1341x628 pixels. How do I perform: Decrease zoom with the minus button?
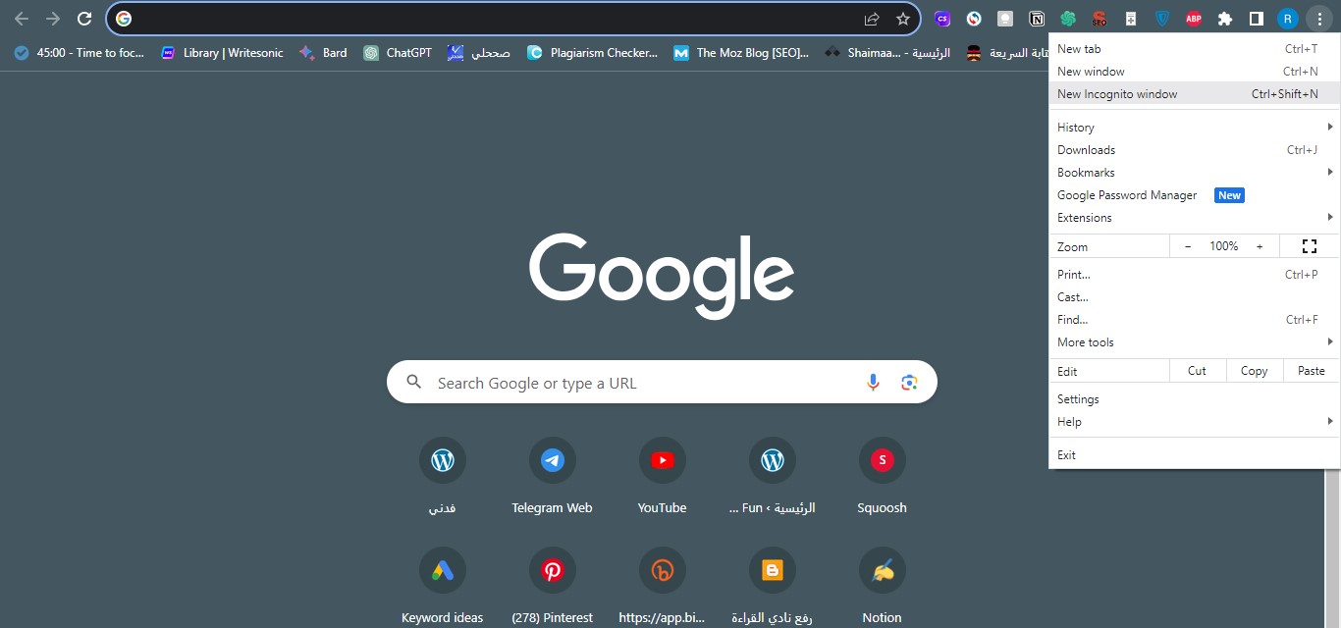(x=1188, y=246)
